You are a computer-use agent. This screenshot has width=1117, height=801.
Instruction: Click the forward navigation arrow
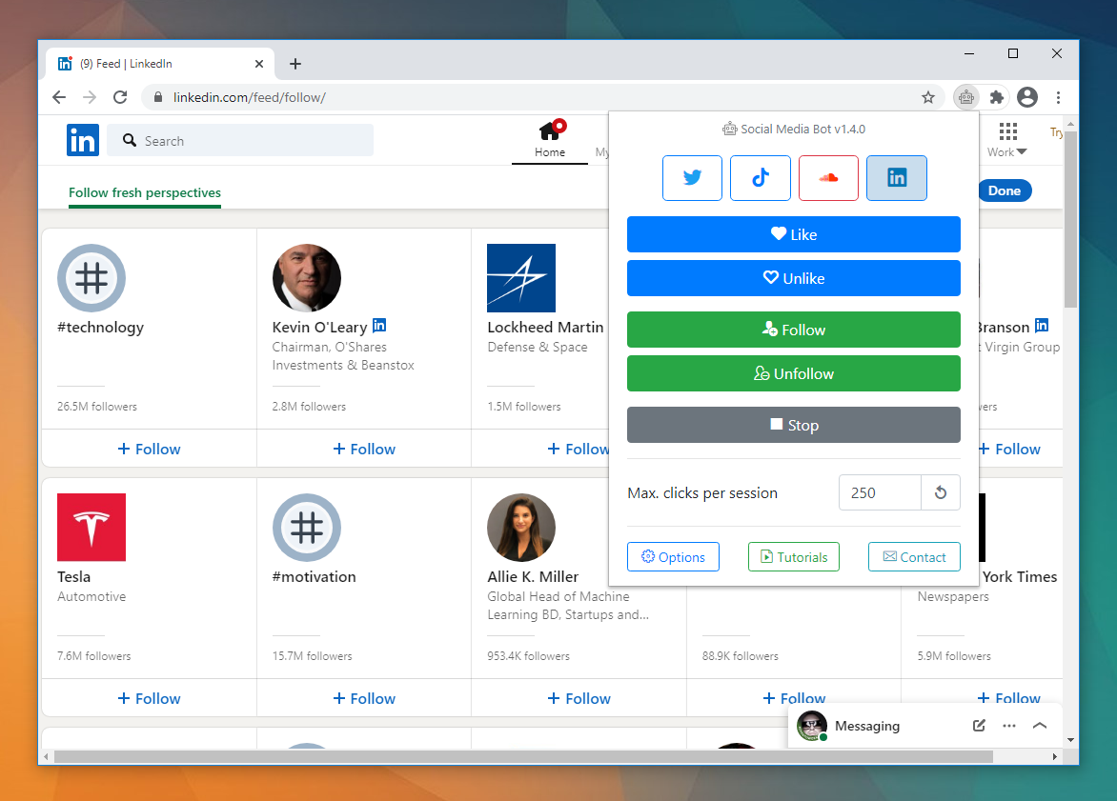tap(90, 97)
